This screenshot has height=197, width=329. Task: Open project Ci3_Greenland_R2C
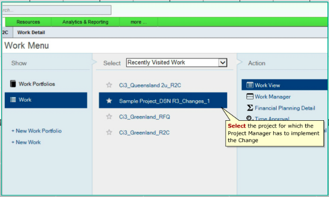(144, 133)
